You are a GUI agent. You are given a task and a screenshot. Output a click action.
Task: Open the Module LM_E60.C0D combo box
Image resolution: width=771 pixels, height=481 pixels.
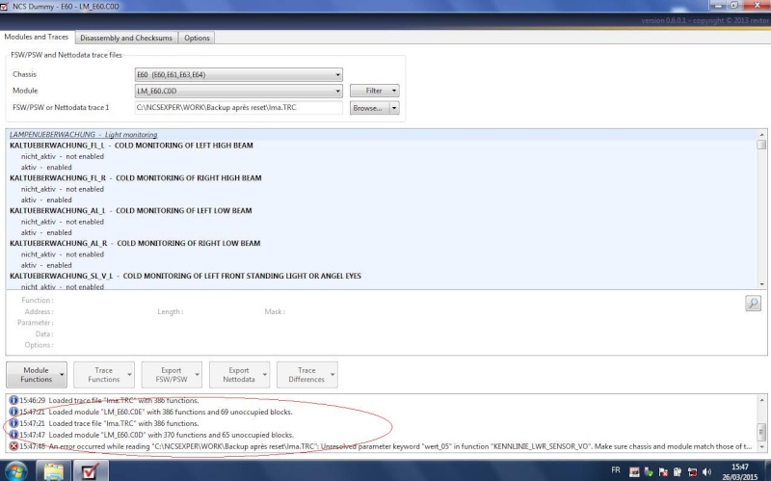click(x=238, y=91)
